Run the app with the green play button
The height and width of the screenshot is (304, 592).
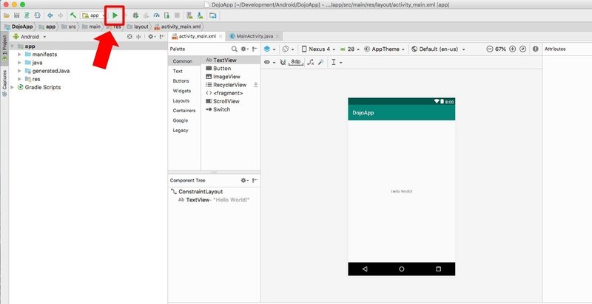pos(115,15)
